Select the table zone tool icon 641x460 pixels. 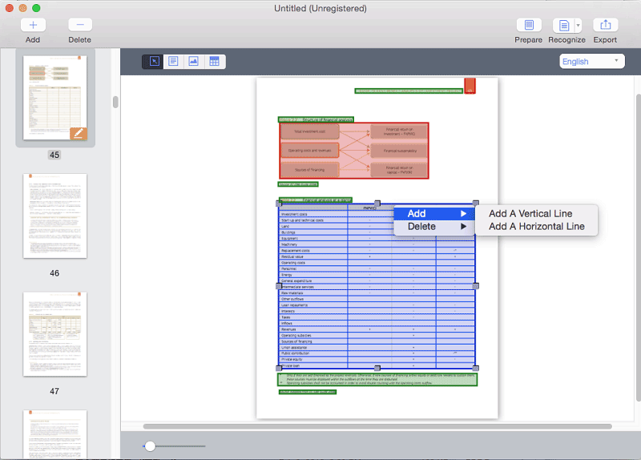(x=214, y=62)
